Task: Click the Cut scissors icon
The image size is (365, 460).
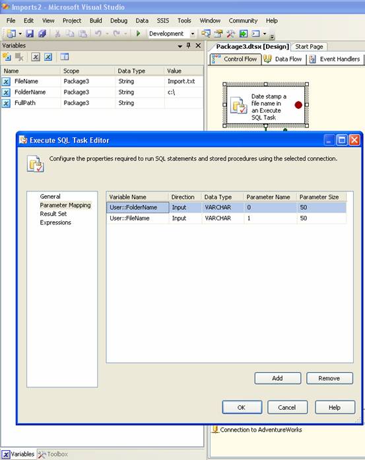Action: 57,34
